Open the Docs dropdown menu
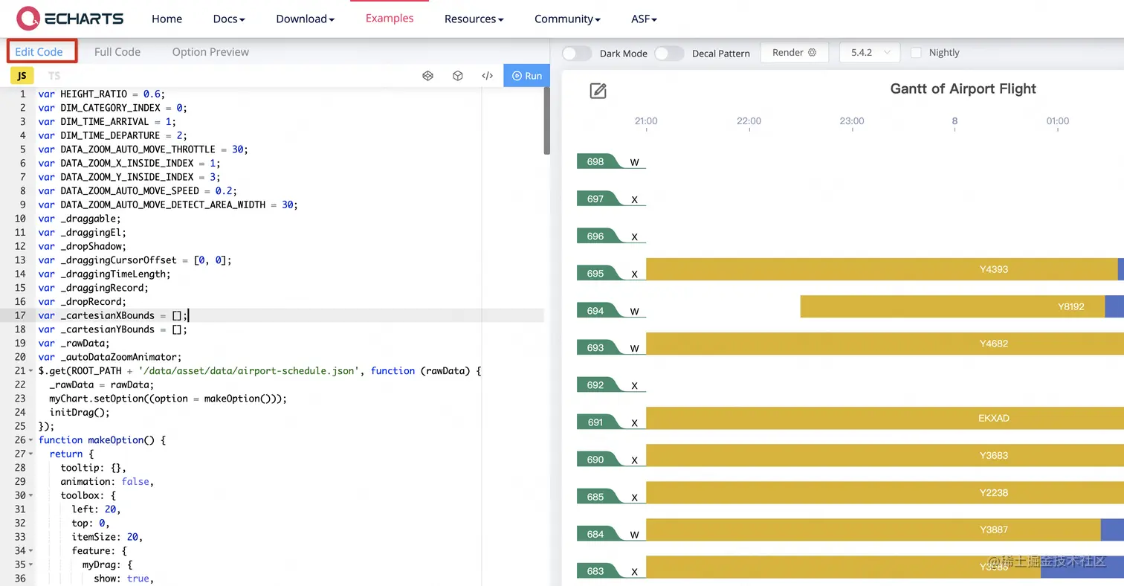This screenshot has height=586, width=1124. [229, 19]
